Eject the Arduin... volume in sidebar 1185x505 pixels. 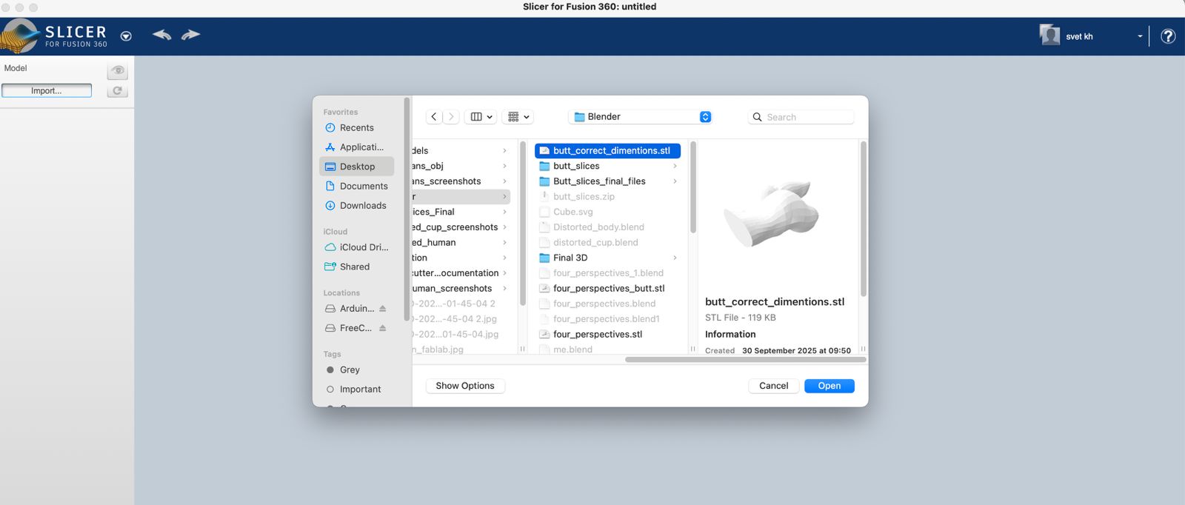pos(383,309)
